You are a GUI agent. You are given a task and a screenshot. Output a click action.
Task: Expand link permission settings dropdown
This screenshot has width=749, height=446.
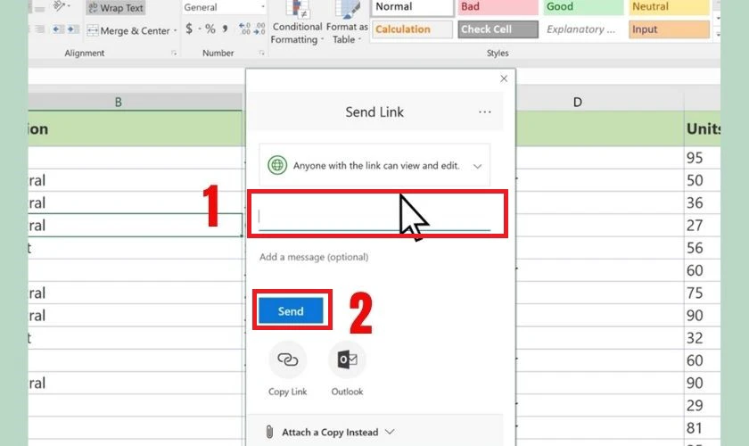pyautogui.click(x=477, y=166)
